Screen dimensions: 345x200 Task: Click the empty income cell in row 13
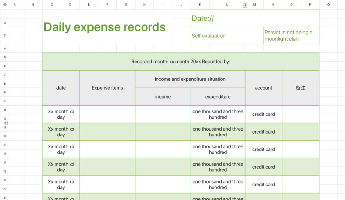(x=163, y=132)
